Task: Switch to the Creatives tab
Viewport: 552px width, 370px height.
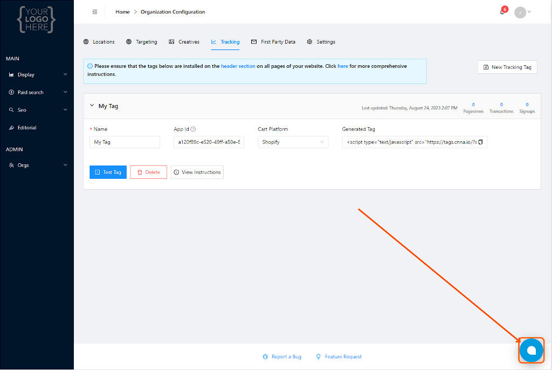Action: click(x=184, y=42)
